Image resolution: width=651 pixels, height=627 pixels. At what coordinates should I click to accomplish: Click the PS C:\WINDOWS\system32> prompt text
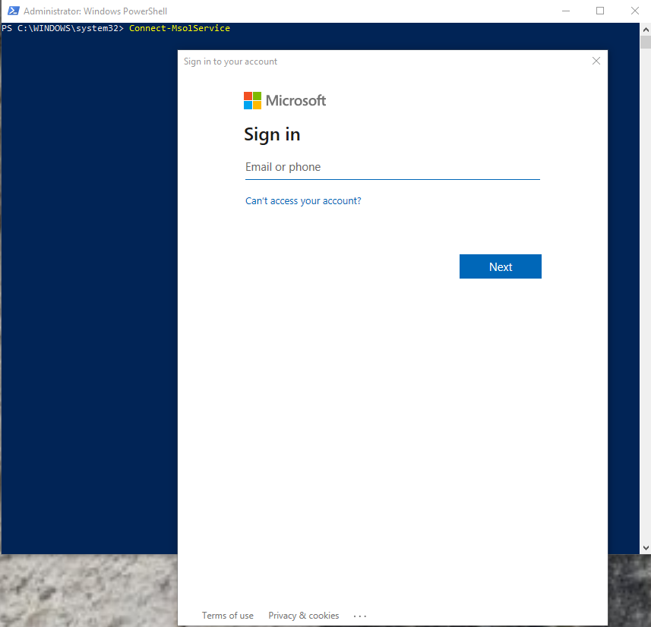[x=63, y=28]
